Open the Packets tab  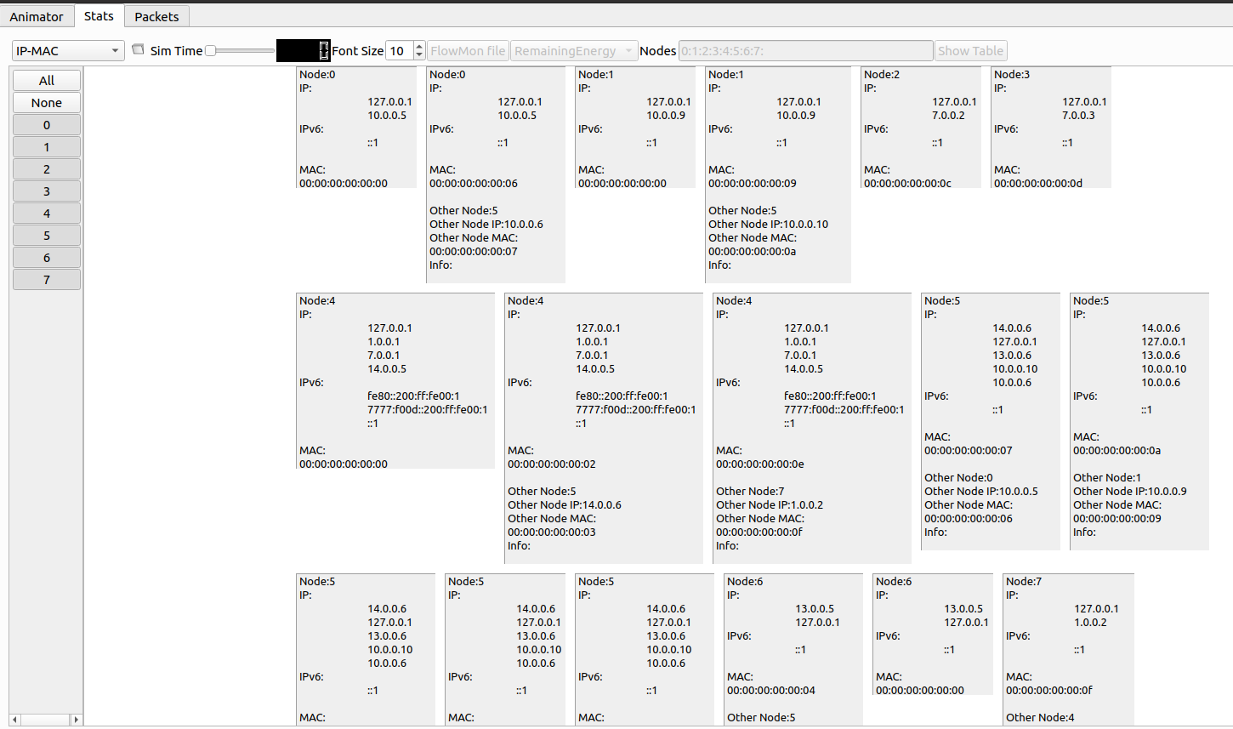click(x=156, y=16)
